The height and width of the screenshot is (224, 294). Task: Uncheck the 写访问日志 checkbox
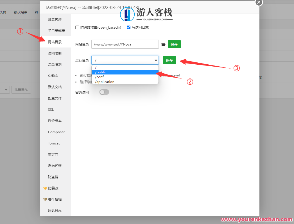(128, 27)
